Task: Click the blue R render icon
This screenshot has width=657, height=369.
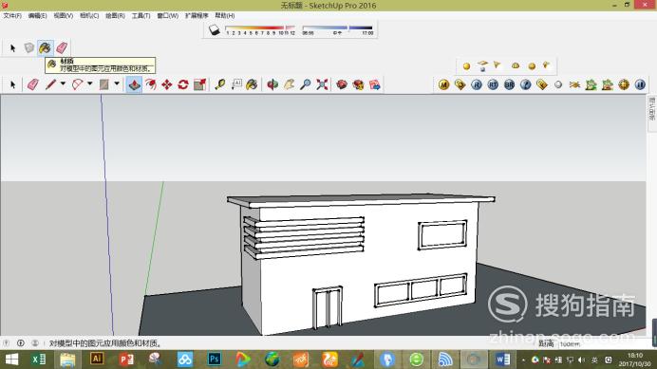Action: 477,84
